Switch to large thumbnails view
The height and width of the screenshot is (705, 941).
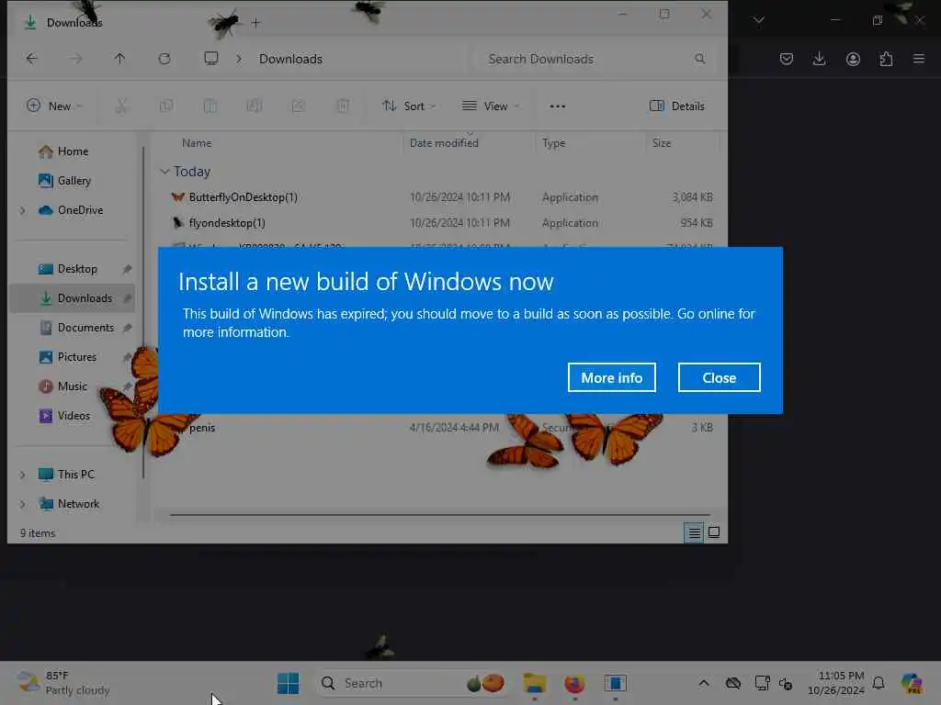(713, 532)
